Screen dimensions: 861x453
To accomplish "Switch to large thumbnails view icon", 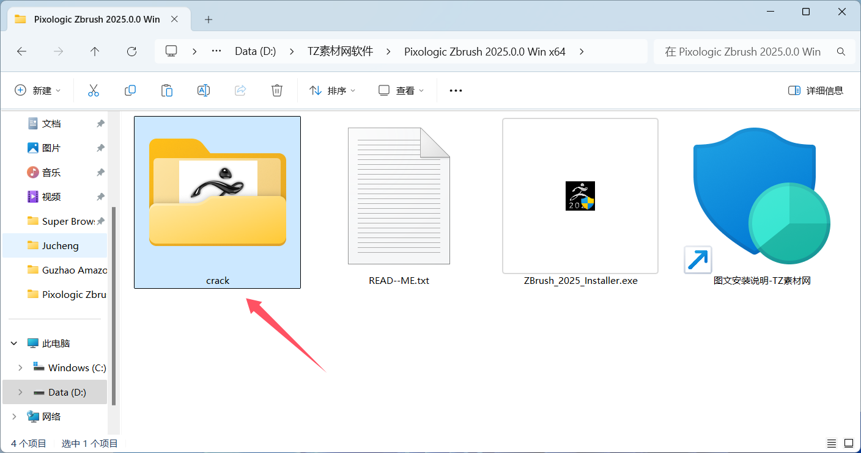I will pos(849,443).
